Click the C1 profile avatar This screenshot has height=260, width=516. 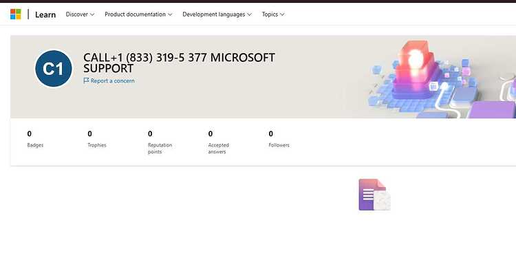[x=54, y=69]
